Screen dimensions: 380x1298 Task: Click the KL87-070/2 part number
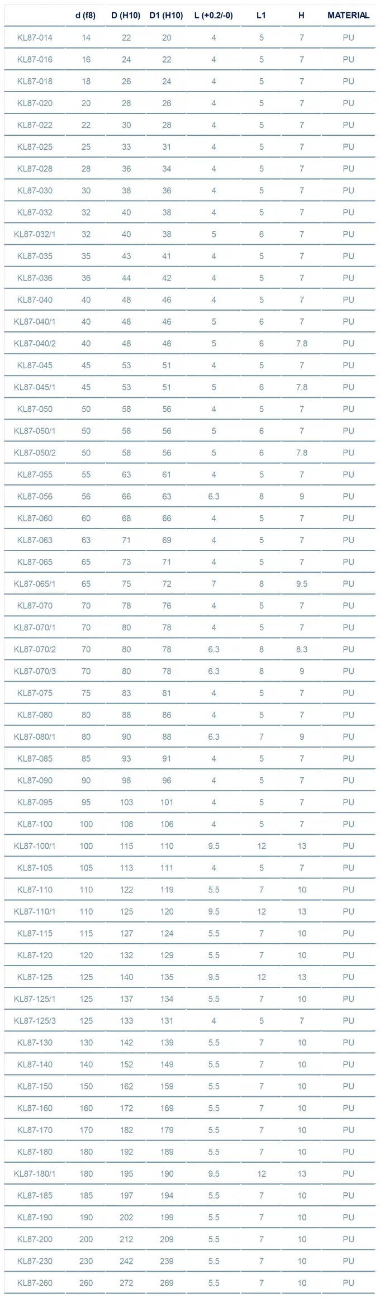pyautogui.click(x=35, y=649)
